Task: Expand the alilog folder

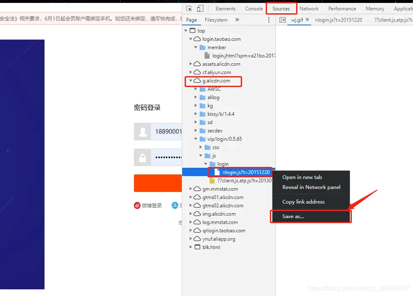Action: pos(195,97)
